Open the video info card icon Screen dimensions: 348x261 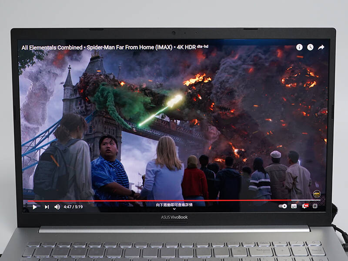(x=299, y=47)
